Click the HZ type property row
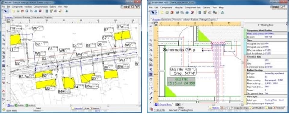The image size is (289, 114). [x=267, y=74]
